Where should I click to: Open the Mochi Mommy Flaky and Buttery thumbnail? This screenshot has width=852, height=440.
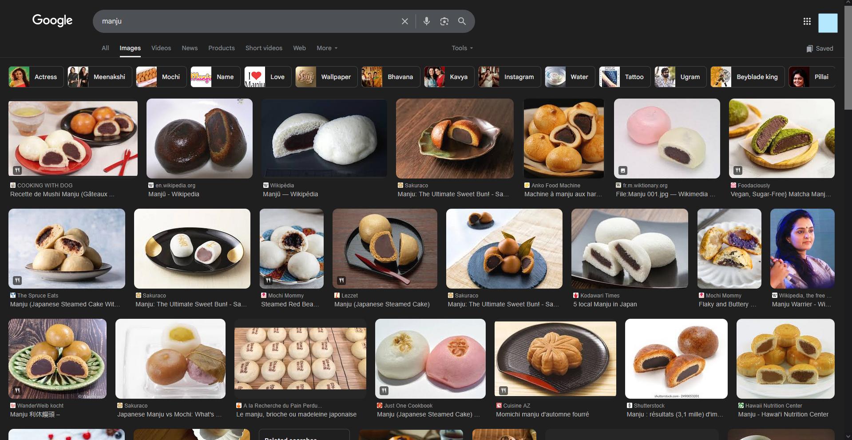(729, 249)
